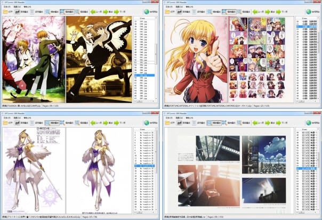Toggle double-page mode in the cherry-blossom artbook window
322x220 pixels.
(19, 11)
